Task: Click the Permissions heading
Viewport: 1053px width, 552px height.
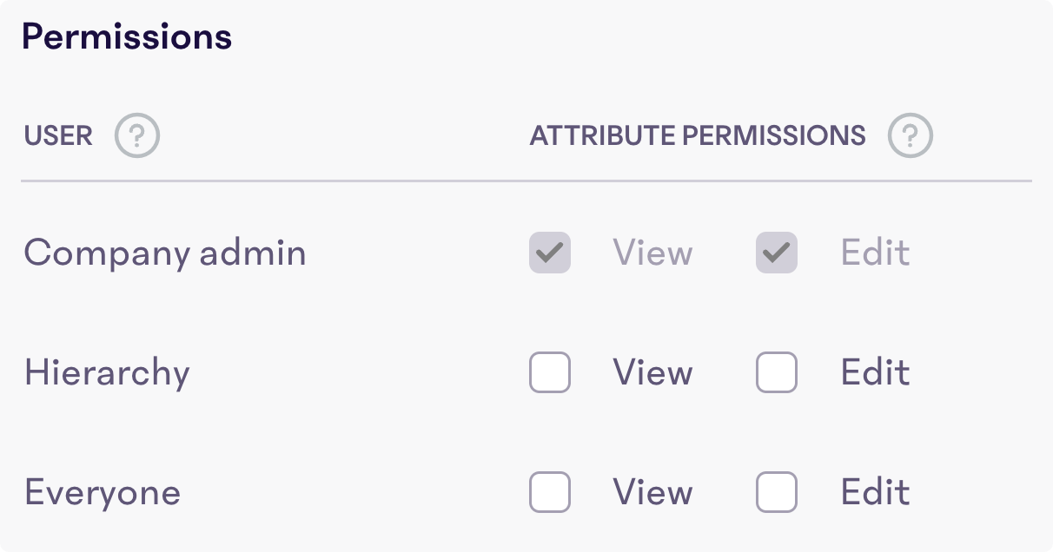Action: [x=127, y=36]
